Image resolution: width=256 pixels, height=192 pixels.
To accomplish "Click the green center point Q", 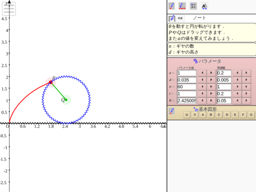I will 66,100.
